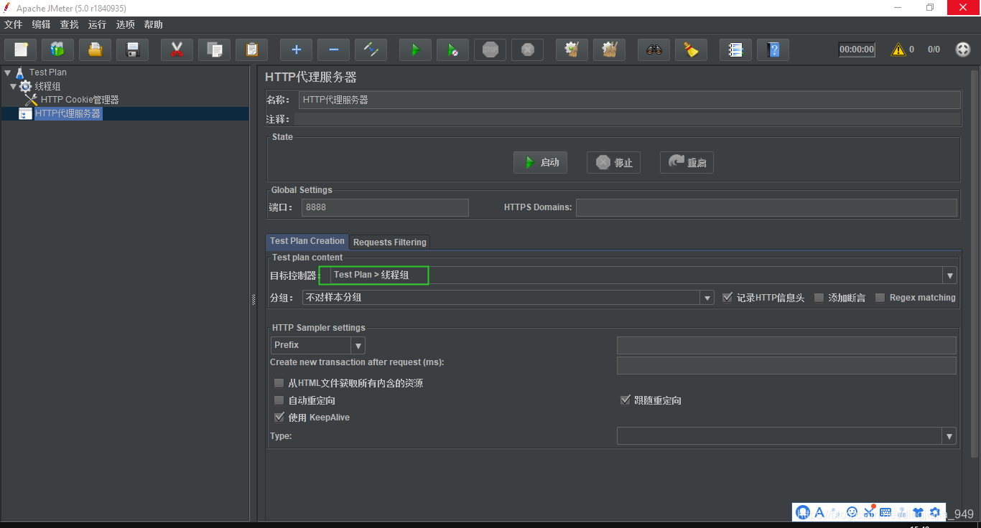Open the Function Helper dialog icon
This screenshot has width=981, height=528.
(735, 49)
